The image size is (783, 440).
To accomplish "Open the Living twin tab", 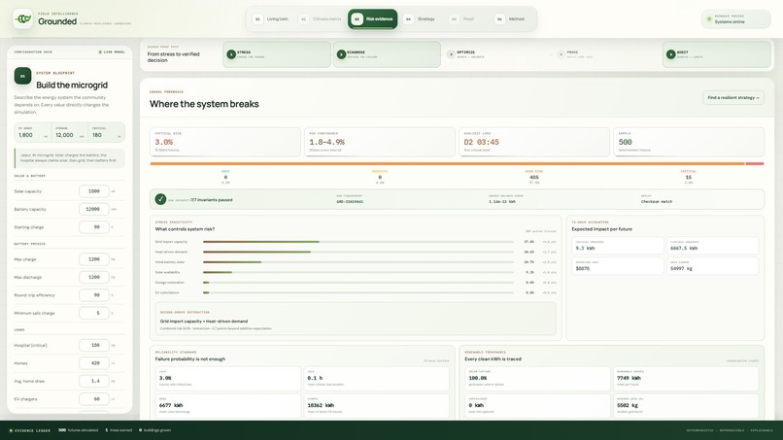I will 271,19.
